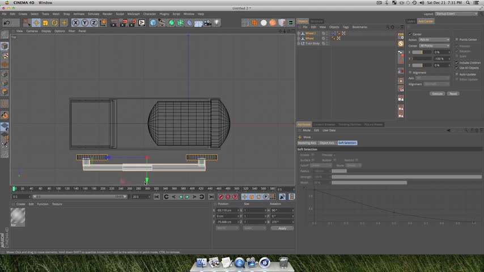Click the Render View clapperboard icon
Screen dimensions: 484x272
pos(114,23)
